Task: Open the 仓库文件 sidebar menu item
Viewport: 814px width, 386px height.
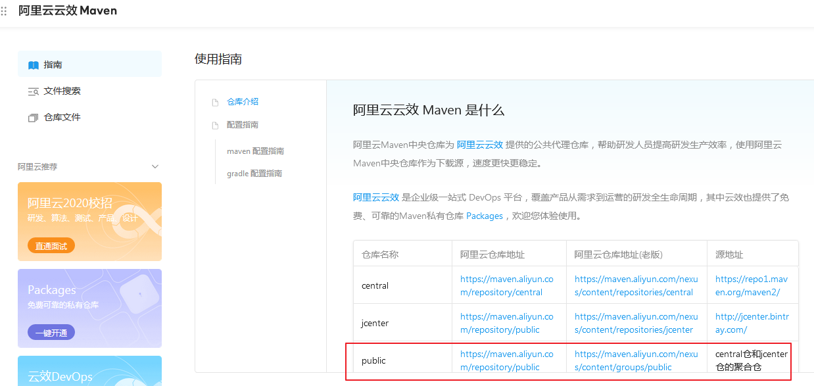Action: (x=89, y=117)
